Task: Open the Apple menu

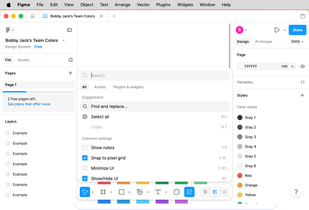Action: [8, 4]
